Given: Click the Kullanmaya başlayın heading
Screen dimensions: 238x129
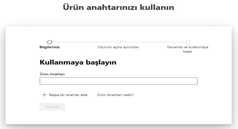Looking at the screenshot, I should point(78,63).
